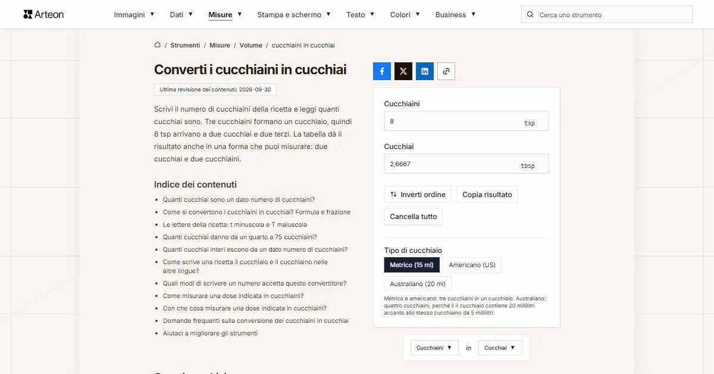The width and height of the screenshot is (714, 374).
Task: Click the 'Indice dei contenuti' heading
Action: coord(195,185)
